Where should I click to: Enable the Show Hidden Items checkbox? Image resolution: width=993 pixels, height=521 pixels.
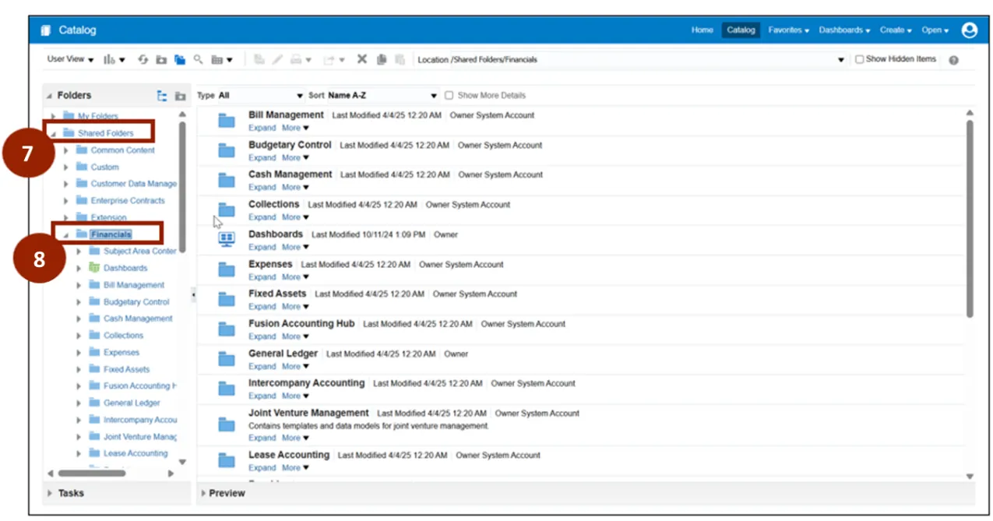pyautogui.click(x=860, y=59)
